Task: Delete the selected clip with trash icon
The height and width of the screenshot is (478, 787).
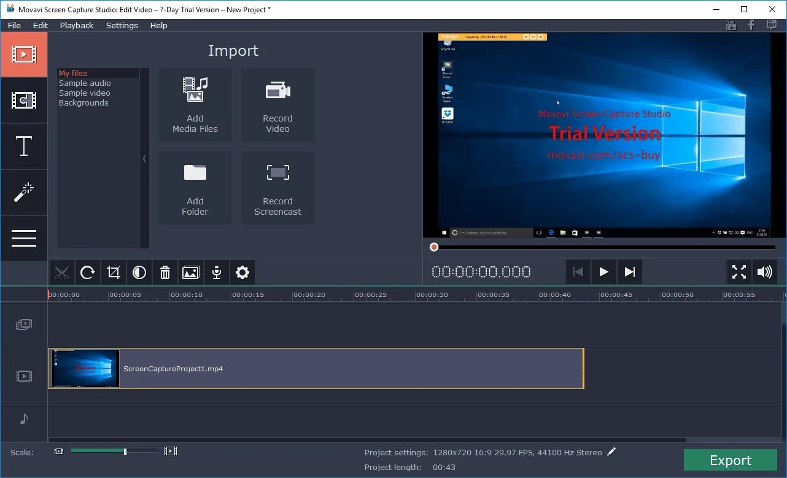Action: pos(165,272)
